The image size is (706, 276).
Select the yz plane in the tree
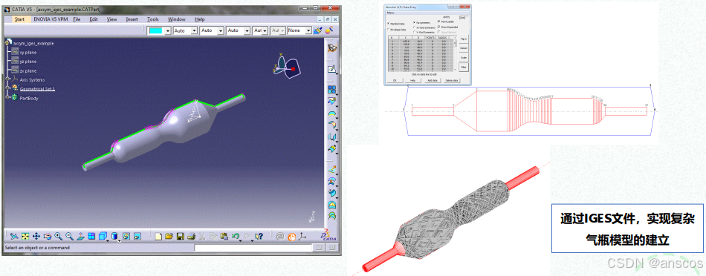click(x=28, y=62)
